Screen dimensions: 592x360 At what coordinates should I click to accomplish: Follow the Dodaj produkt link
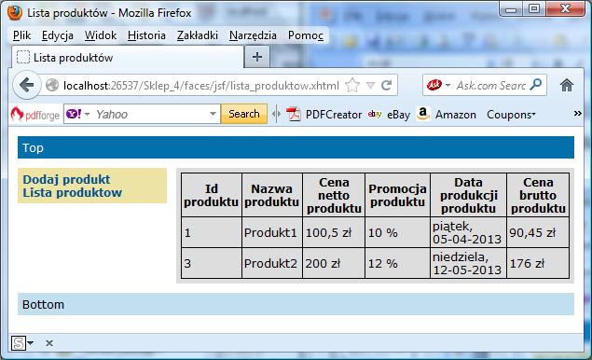click(x=66, y=179)
